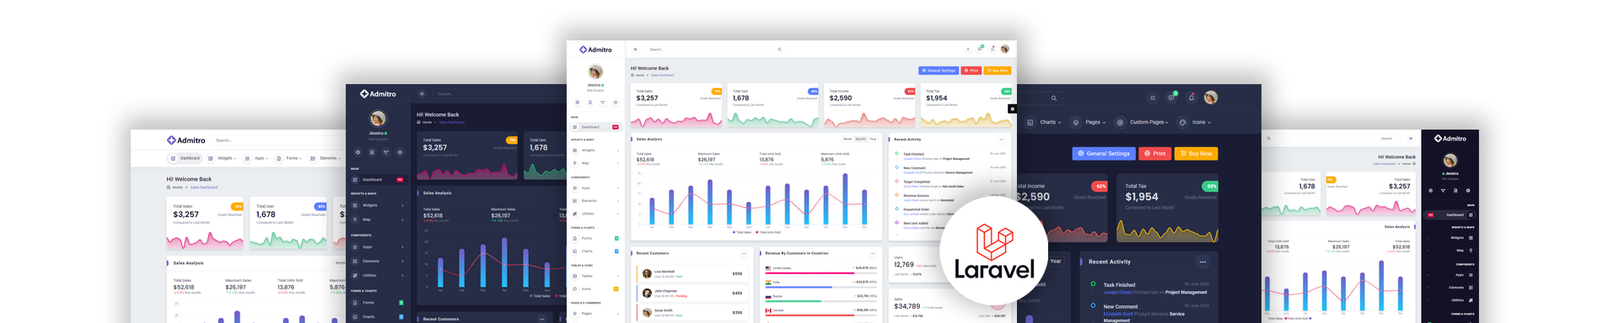Click Admitro logo in left dark dashboard
Image resolution: width=1603 pixels, height=323 pixels.
378,94
